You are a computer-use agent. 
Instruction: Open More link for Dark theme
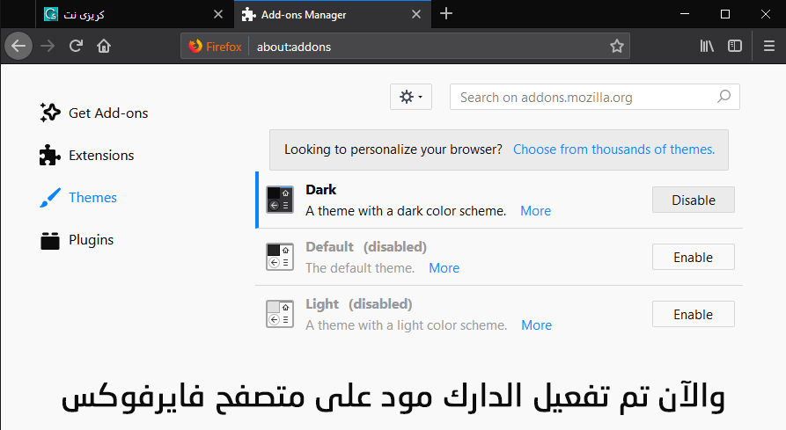(535, 211)
